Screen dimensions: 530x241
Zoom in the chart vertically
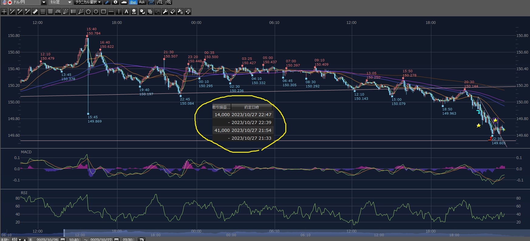tap(168, 2)
